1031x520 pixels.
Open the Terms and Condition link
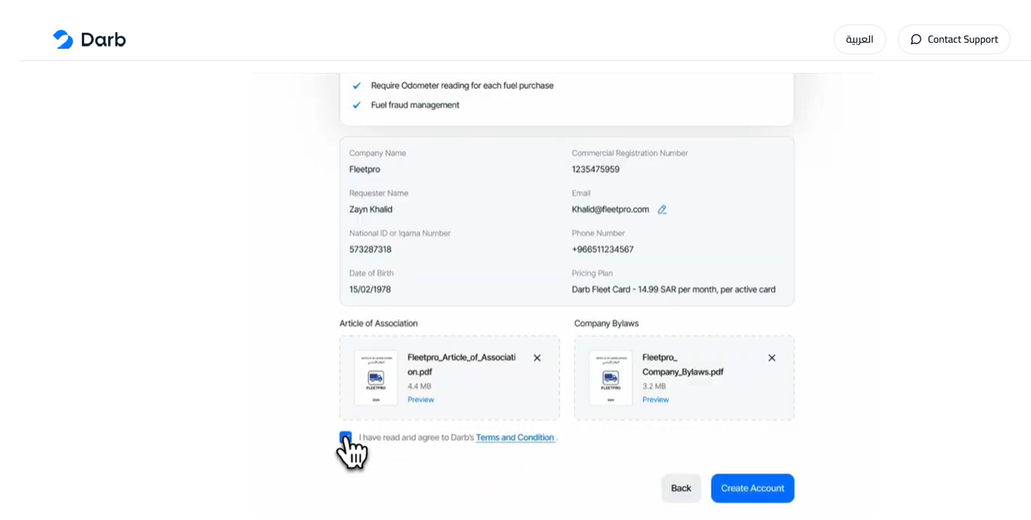[x=515, y=438]
